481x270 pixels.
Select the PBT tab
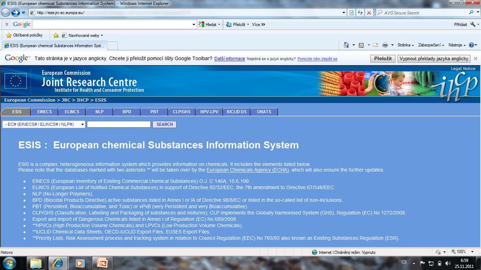[154, 112]
